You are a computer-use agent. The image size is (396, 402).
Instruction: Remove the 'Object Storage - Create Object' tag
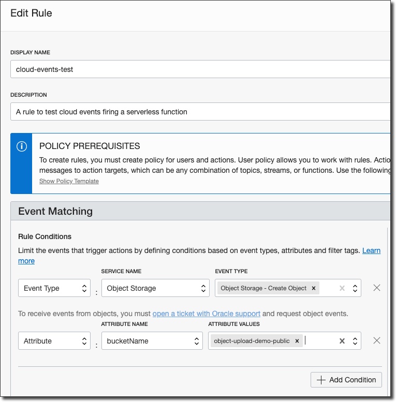(x=314, y=288)
